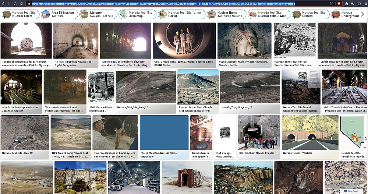Open CTBTO Head Visits three workers thumbnail

(184, 40)
